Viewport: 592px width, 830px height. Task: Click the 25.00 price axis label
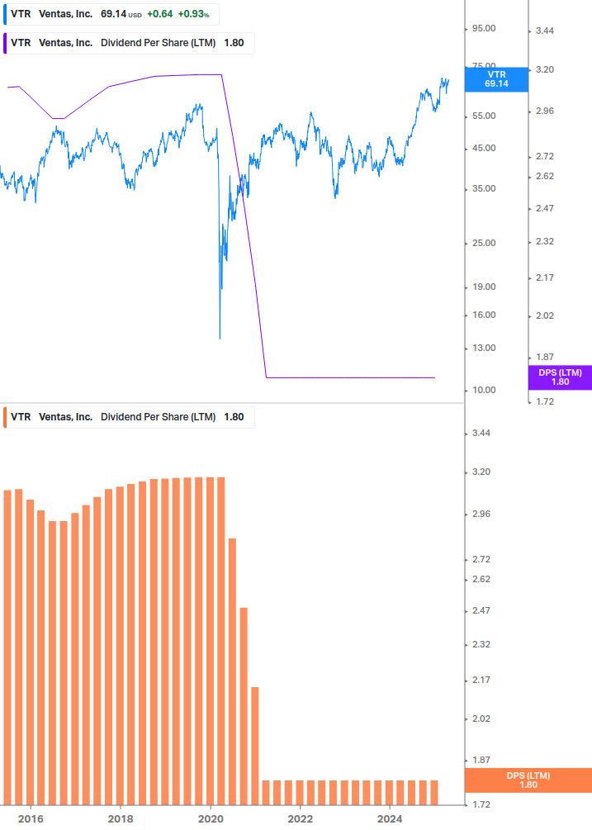(484, 243)
